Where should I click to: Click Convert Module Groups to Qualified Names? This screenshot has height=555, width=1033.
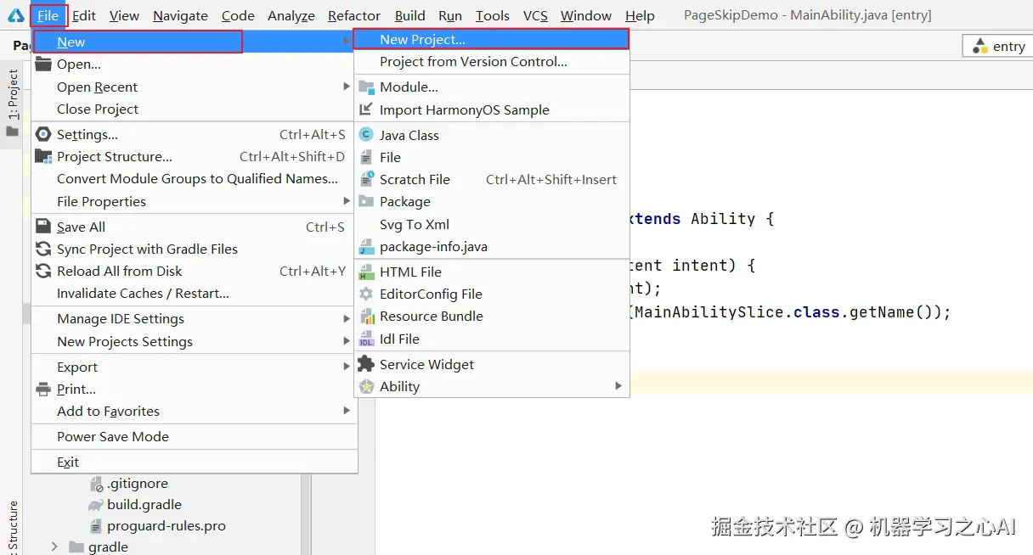pos(195,178)
